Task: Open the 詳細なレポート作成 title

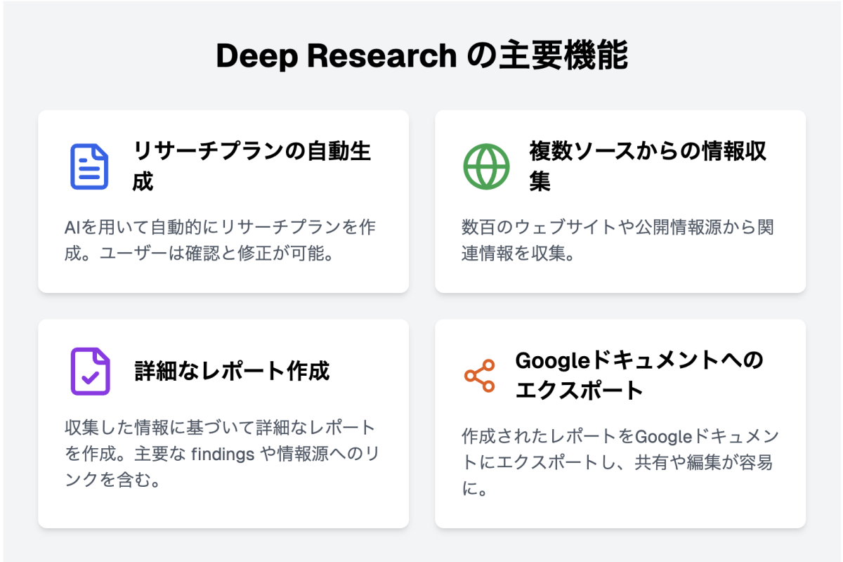Action: [x=232, y=371]
